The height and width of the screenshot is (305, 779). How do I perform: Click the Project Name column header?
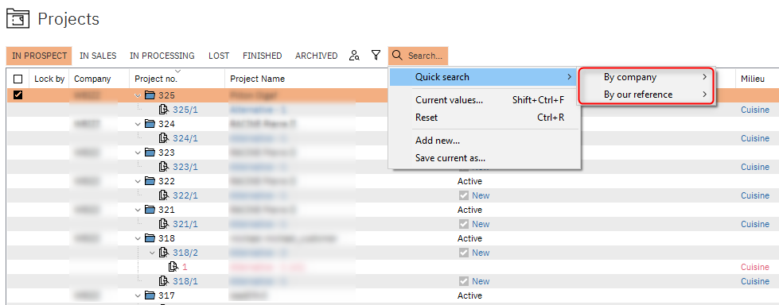coord(257,79)
